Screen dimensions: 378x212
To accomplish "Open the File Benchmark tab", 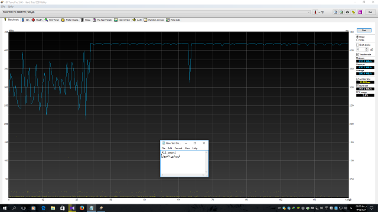I will tap(102, 20).
